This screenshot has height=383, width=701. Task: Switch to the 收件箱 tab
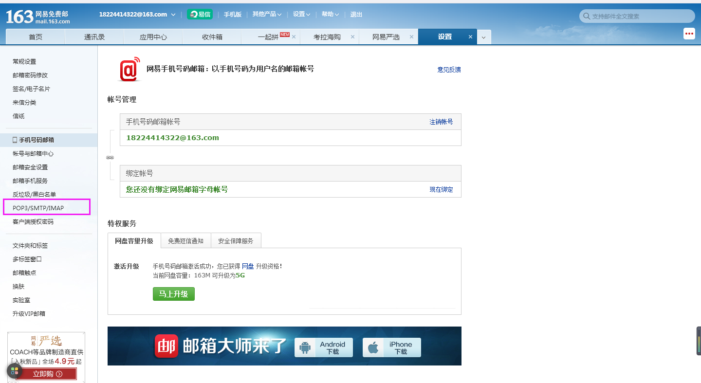[212, 37]
